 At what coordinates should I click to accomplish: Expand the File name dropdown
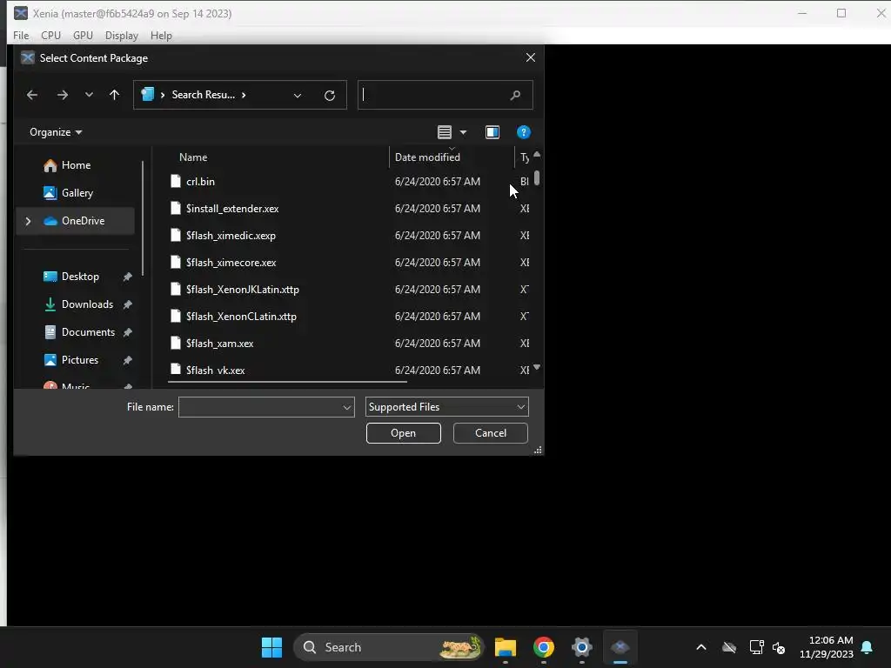(347, 407)
